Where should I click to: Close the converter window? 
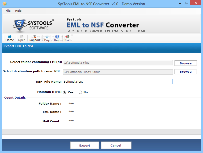click(195, 3)
